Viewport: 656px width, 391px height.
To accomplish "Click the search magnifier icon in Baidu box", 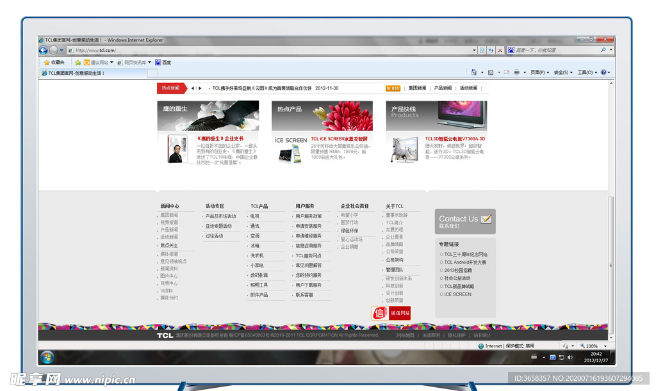I will click(603, 50).
